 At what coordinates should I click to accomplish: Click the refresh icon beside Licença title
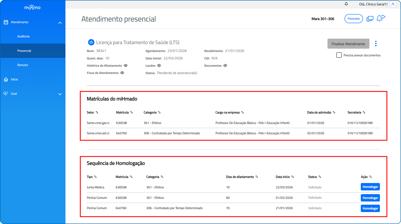[x=91, y=42]
